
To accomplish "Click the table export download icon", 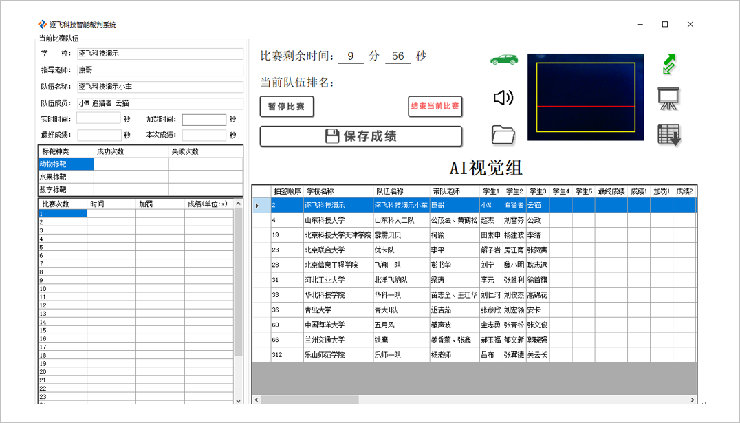I will click(x=669, y=135).
